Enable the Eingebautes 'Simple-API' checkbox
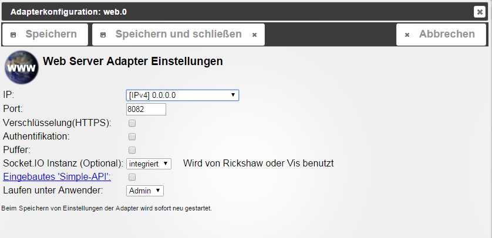 pyautogui.click(x=132, y=177)
